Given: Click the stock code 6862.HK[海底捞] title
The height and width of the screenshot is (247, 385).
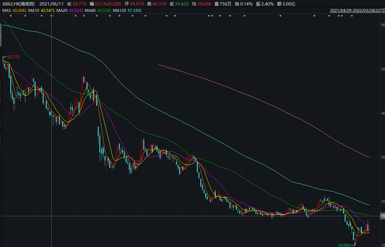Looking at the screenshot, I should [x=19, y=4].
